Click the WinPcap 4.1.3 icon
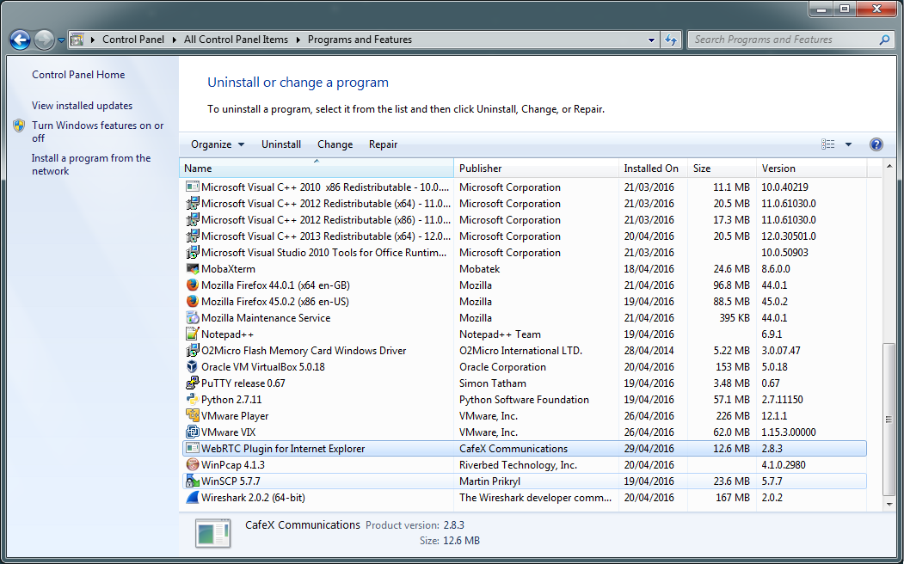The image size is (904, 564). click(193, 465)
